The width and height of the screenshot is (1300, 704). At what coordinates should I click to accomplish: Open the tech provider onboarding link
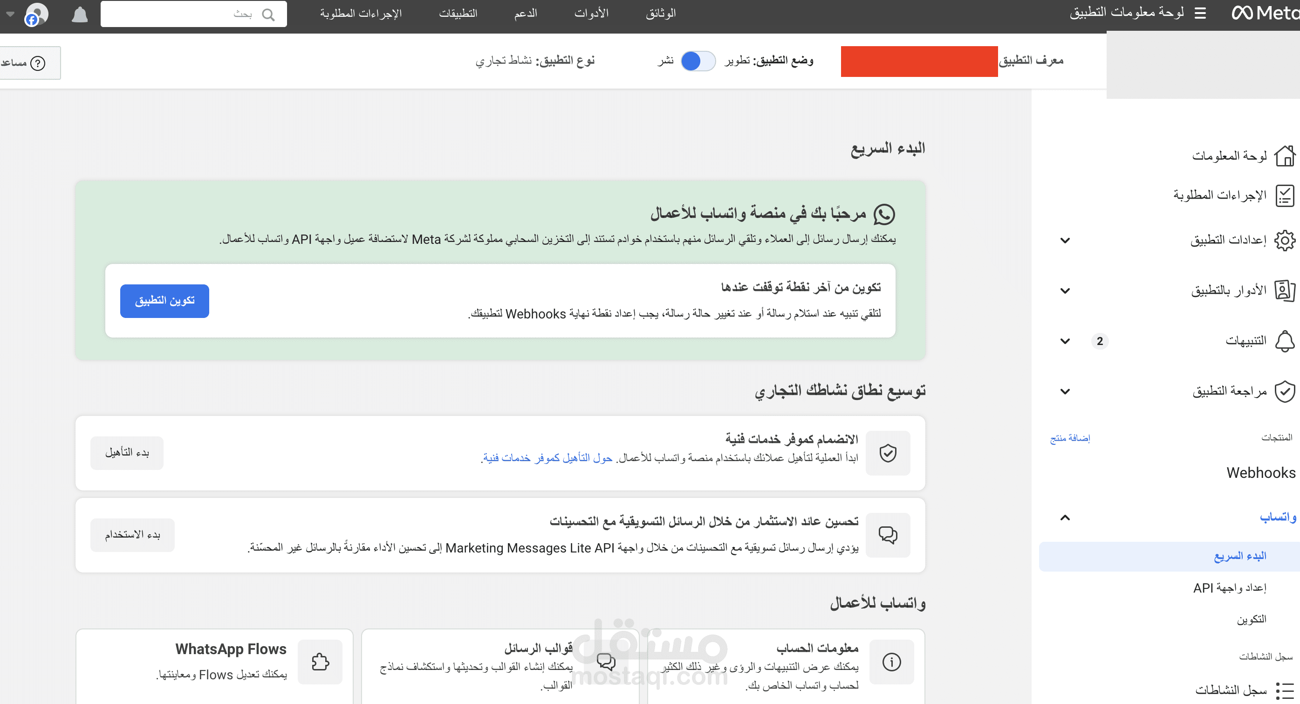(x=547, y=458)
